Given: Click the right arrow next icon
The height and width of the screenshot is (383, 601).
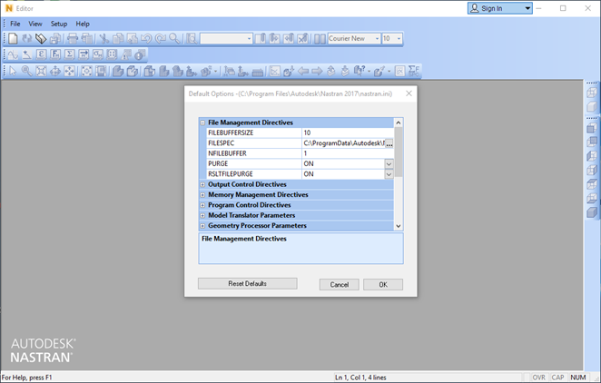Looking at the screenshot, I should click(317, 71).
